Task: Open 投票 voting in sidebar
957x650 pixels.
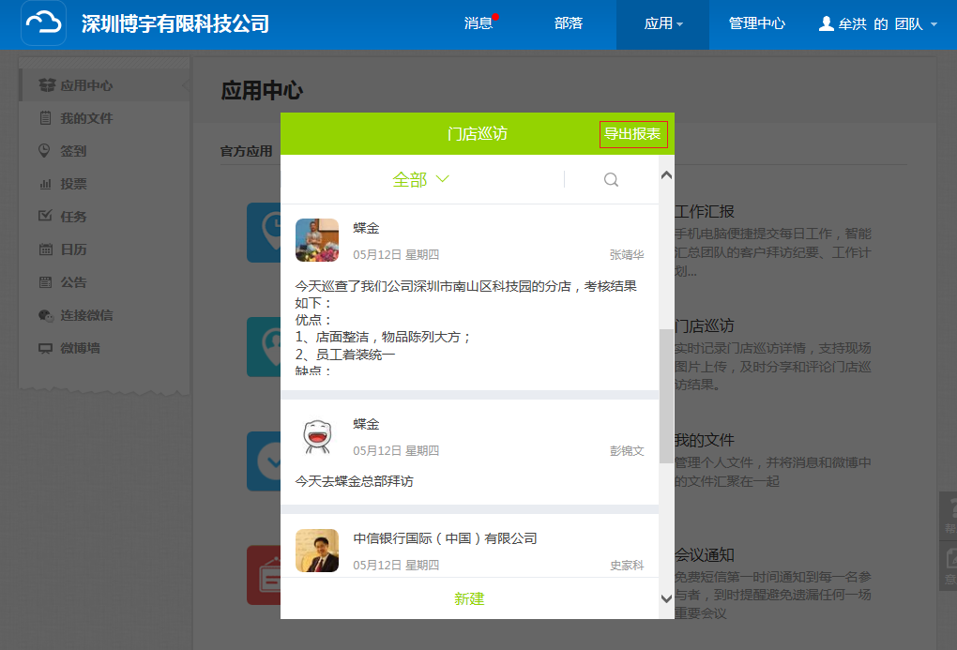Action: coord(72,184)
